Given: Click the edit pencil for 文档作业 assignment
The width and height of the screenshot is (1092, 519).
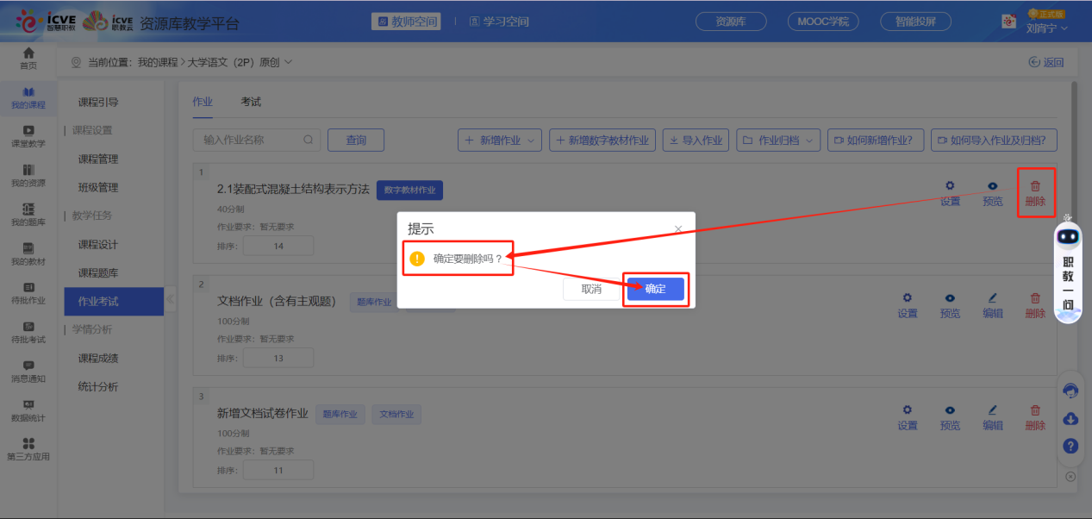Looking at the screenshot, I should pos(992,298).
